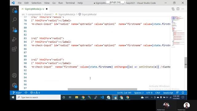This screenshot has height=111, width=197.
Task: Open the Windows Action Center notification icon
Action: pos(183,97)
